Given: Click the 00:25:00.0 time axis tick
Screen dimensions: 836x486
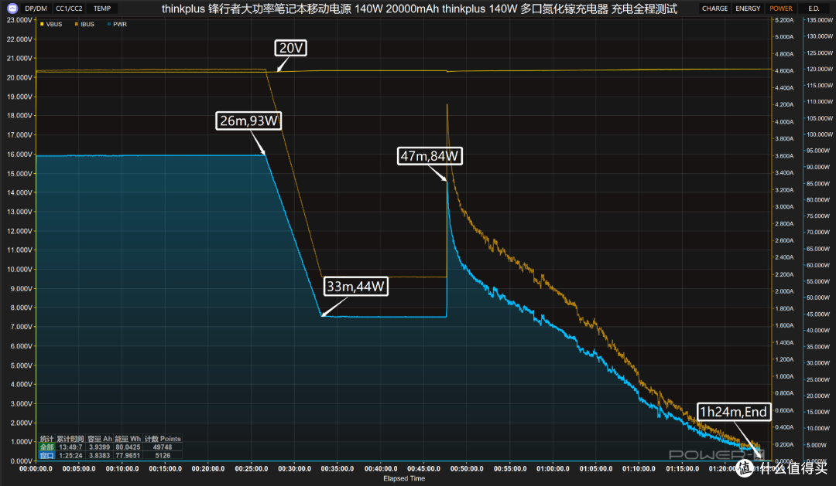Looking at the screenshot, I should [x=252, y=469].
